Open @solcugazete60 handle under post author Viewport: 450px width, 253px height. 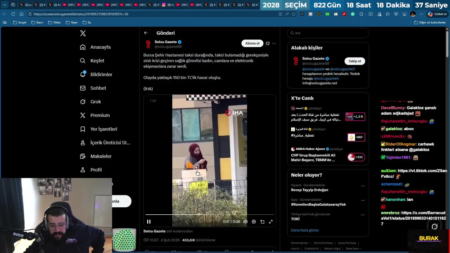pos(168,47)
